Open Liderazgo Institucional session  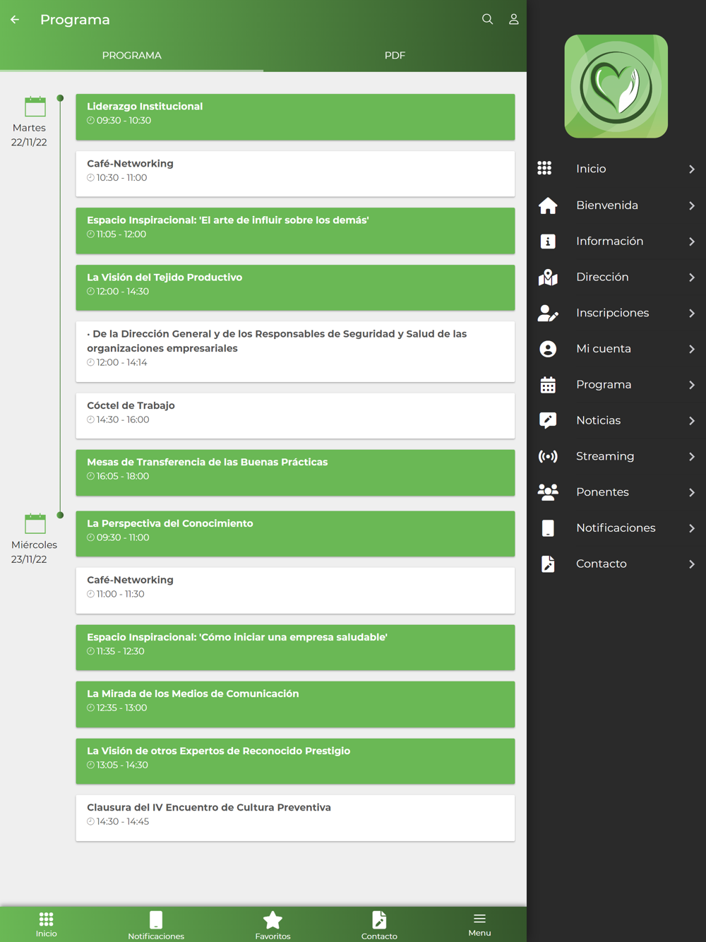[295, 117]
